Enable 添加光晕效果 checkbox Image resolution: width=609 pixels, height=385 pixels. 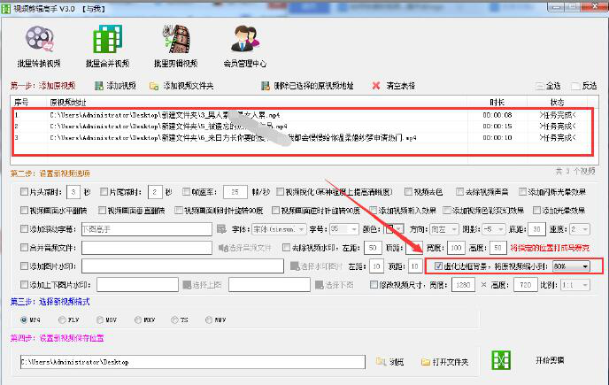[x=536, y=210]
